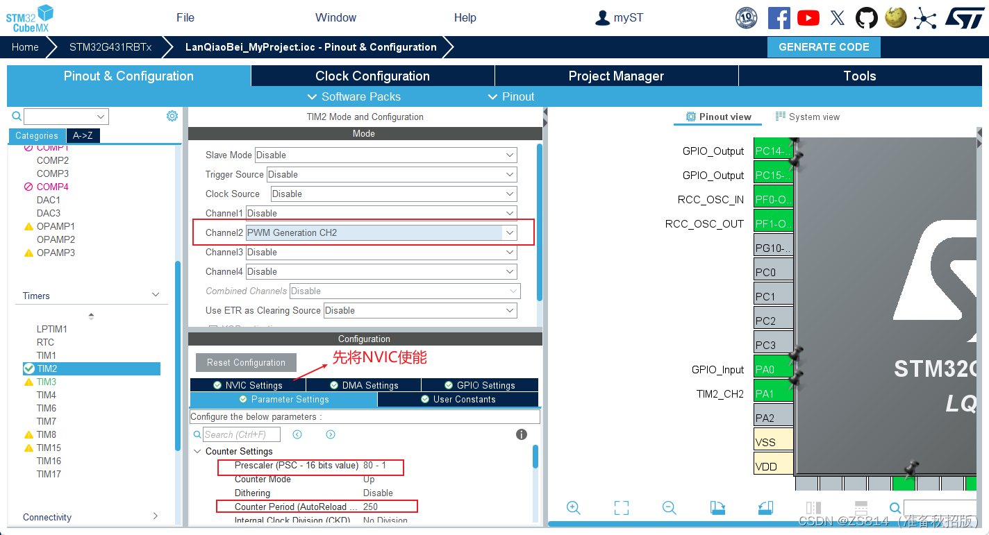Open the Clock Source dropdown
The width and height of the screenshot is (989, 535).
[x=394, y=194]
